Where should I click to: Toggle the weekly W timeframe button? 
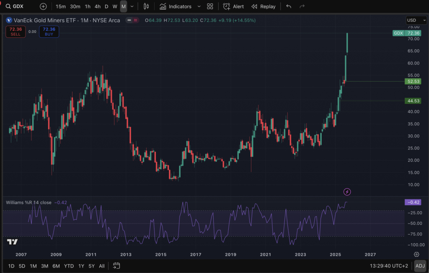click(x=115, y=6)
